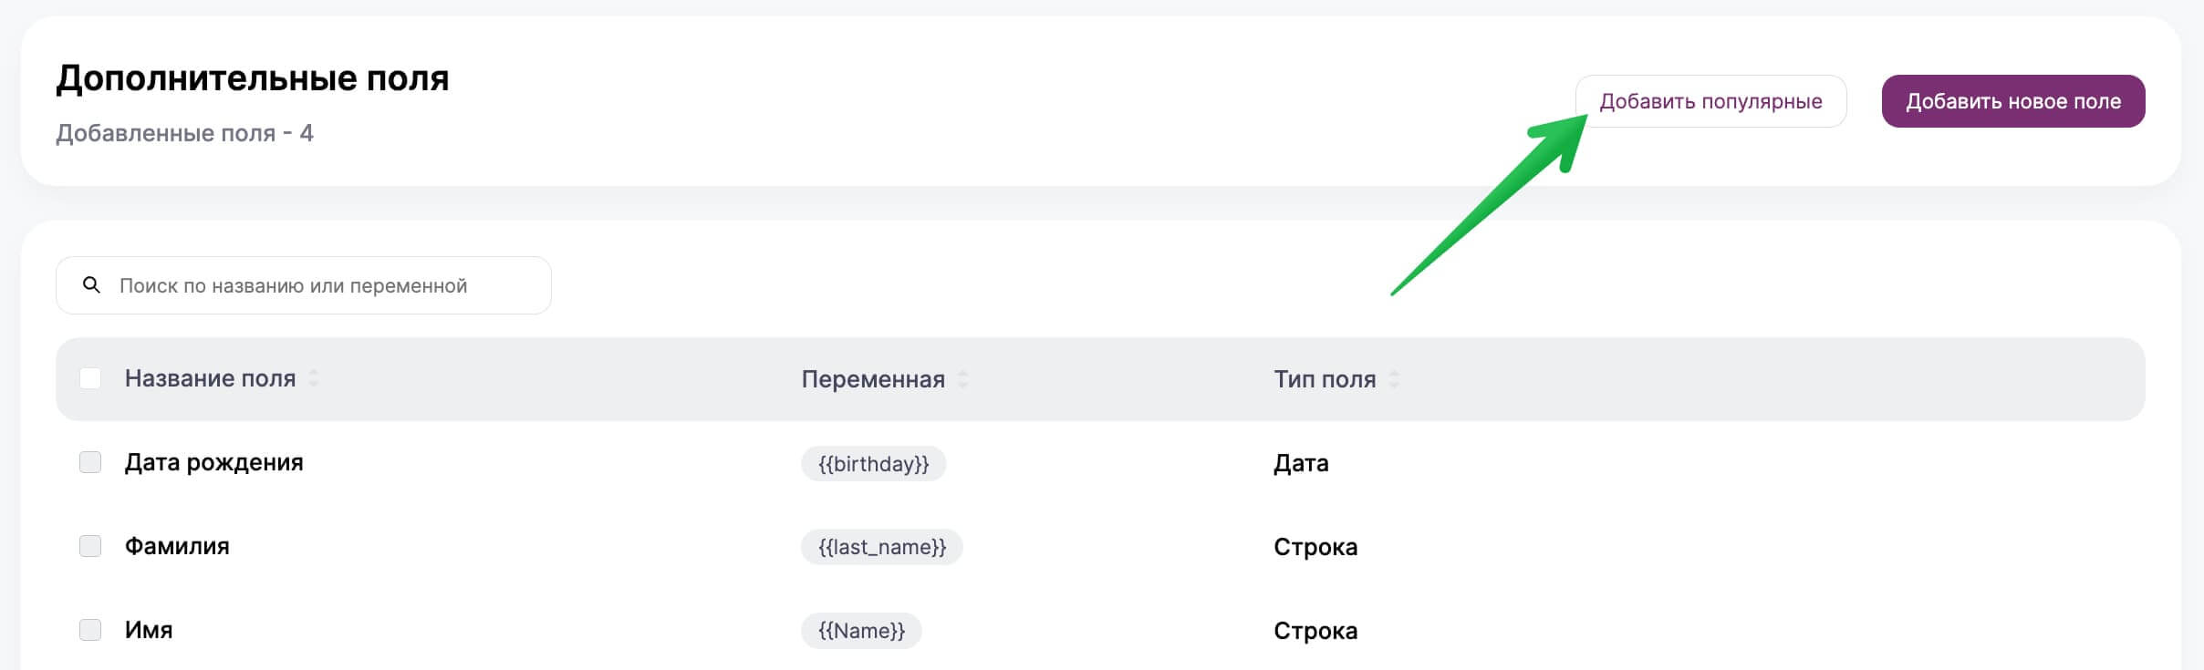Click the {{Name}} variable chip

click(x=860, y=631)
